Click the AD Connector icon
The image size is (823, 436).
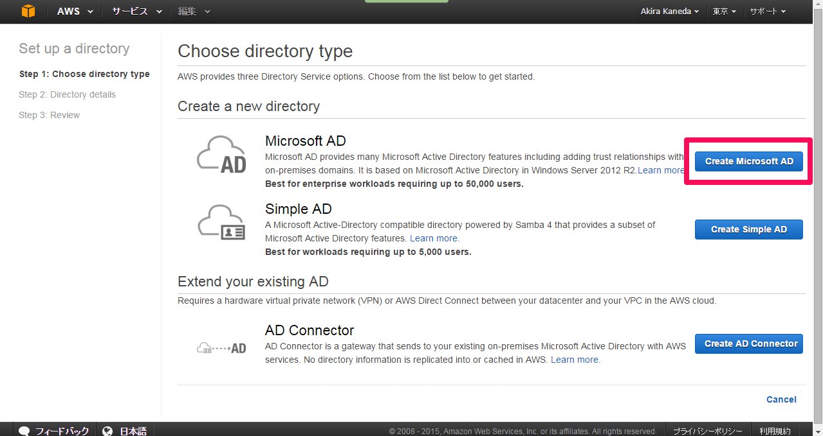coord(221,348)
